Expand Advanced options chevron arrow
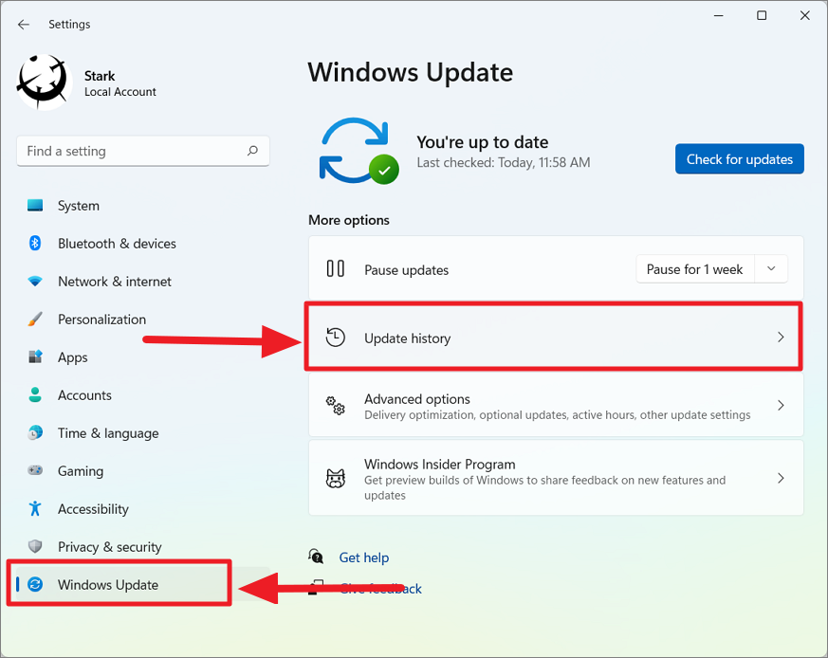This screenshot has height=658, width=828. (x=781, y=405)
